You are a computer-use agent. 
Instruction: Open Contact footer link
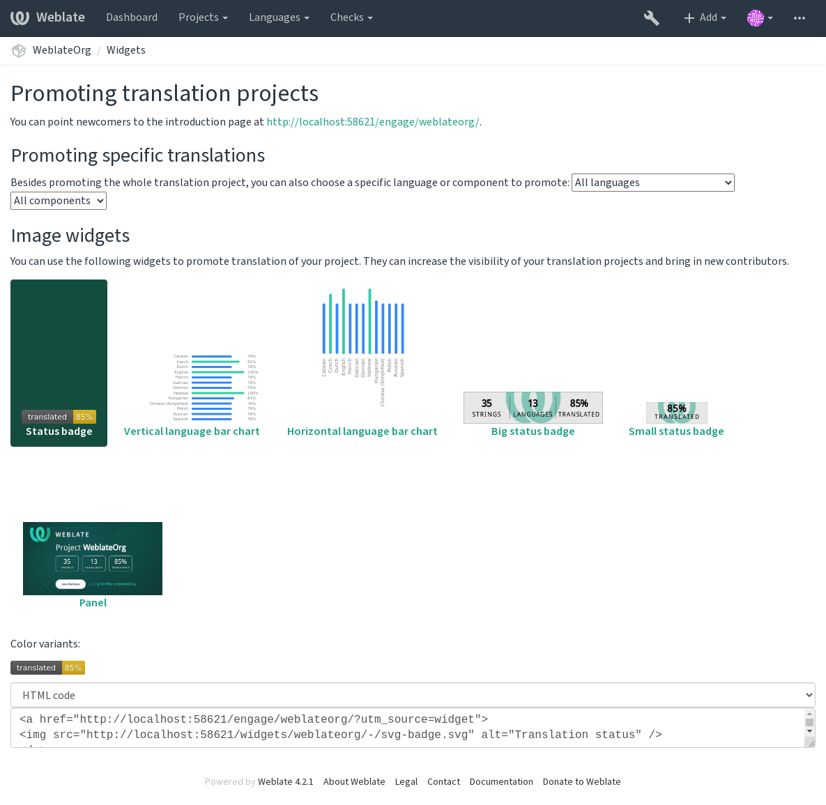click(443, 782)
